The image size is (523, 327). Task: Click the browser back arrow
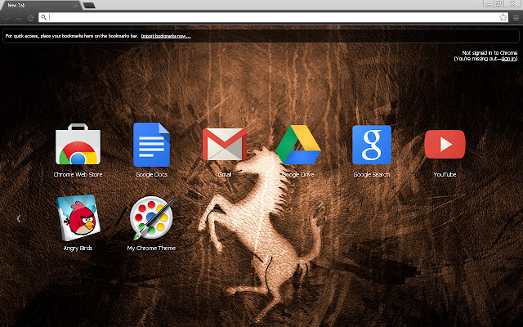[x=7, y=16]
